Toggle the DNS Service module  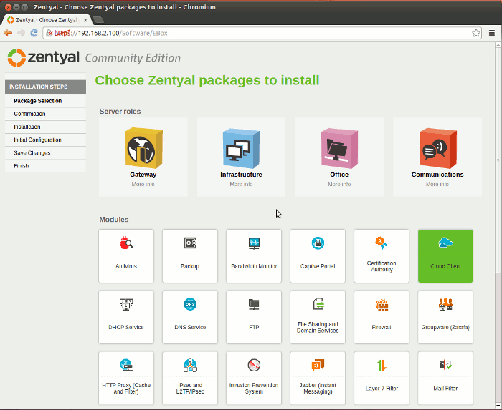coord(190,317)
